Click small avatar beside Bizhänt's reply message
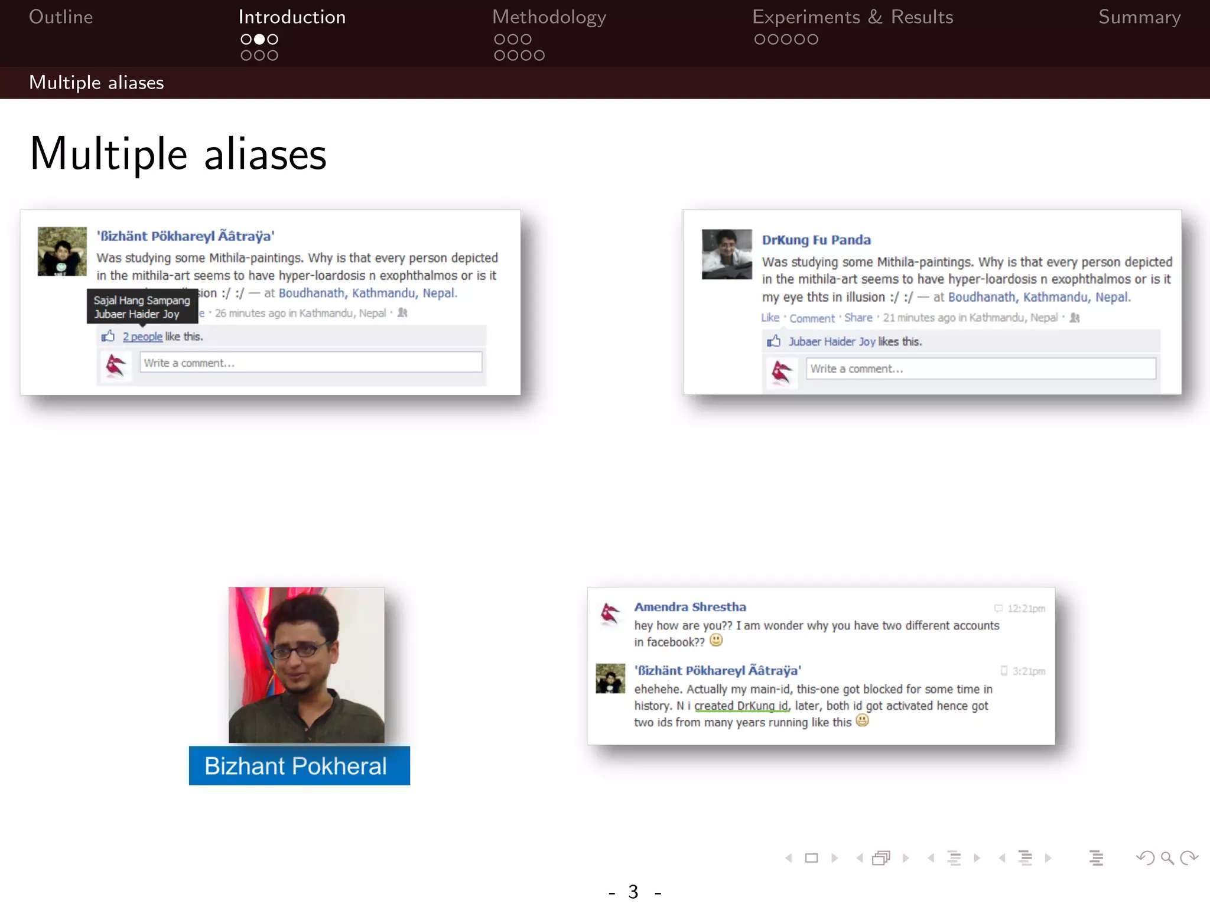Screen dimensions: 1210x907 [x=610, y=678]
